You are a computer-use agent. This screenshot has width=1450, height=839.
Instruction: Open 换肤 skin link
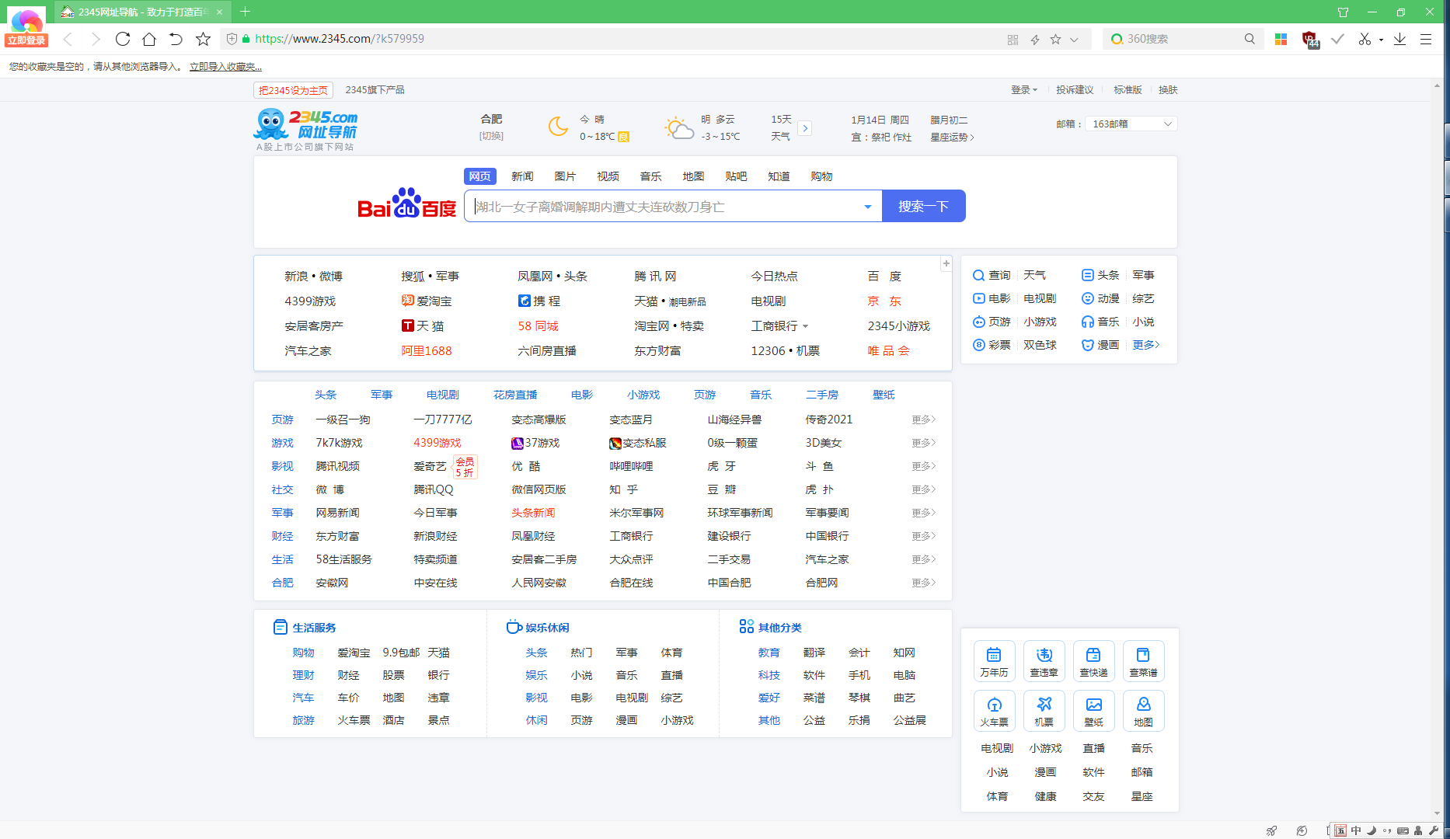(1168, 90)
